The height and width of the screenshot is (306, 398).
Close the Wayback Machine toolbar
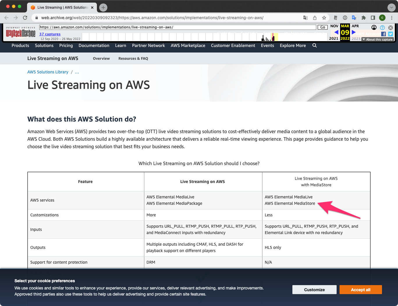pyautogui.click(x=391, y=28)
